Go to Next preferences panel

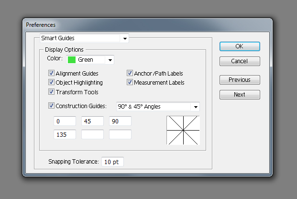pyautogui.click(x=240, y=95)
